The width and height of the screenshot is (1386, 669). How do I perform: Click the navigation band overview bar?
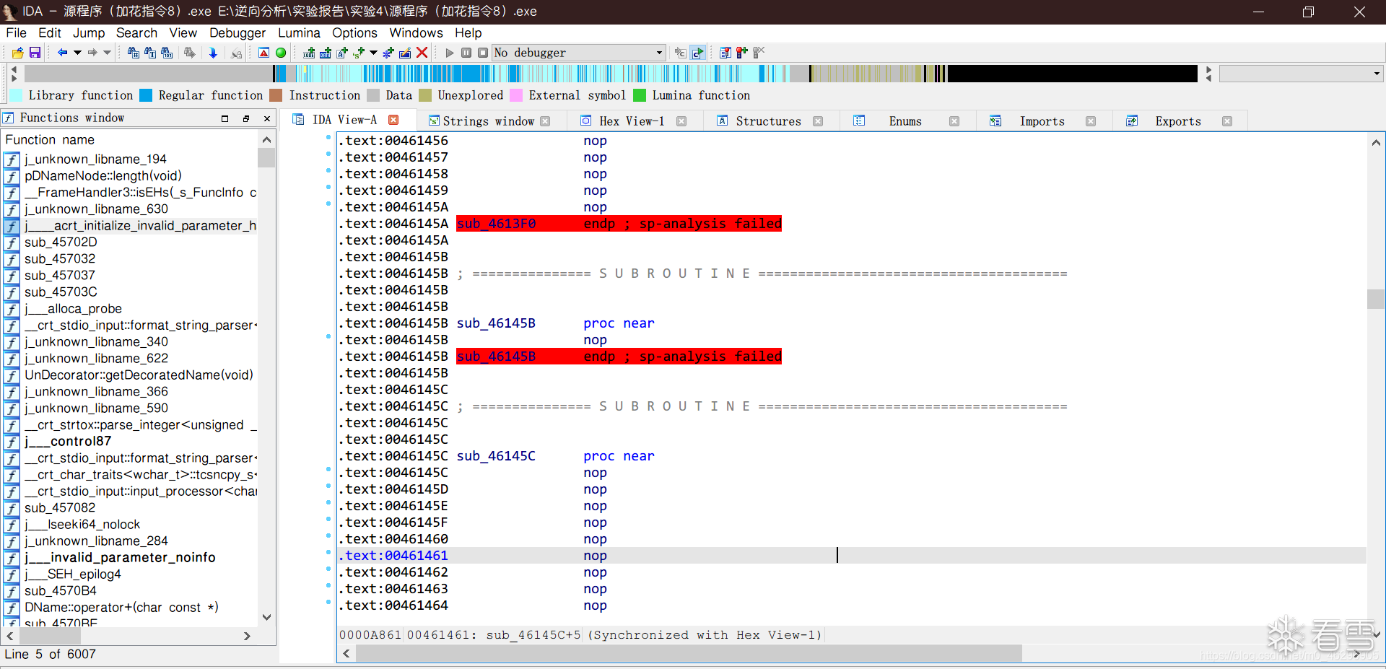611,74
